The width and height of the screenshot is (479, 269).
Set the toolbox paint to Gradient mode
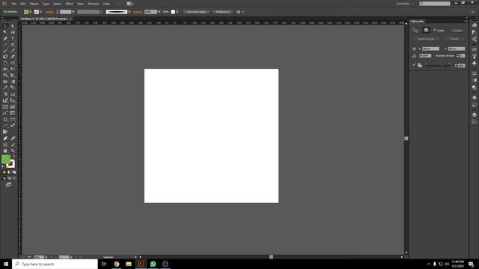tap(9, 173)
